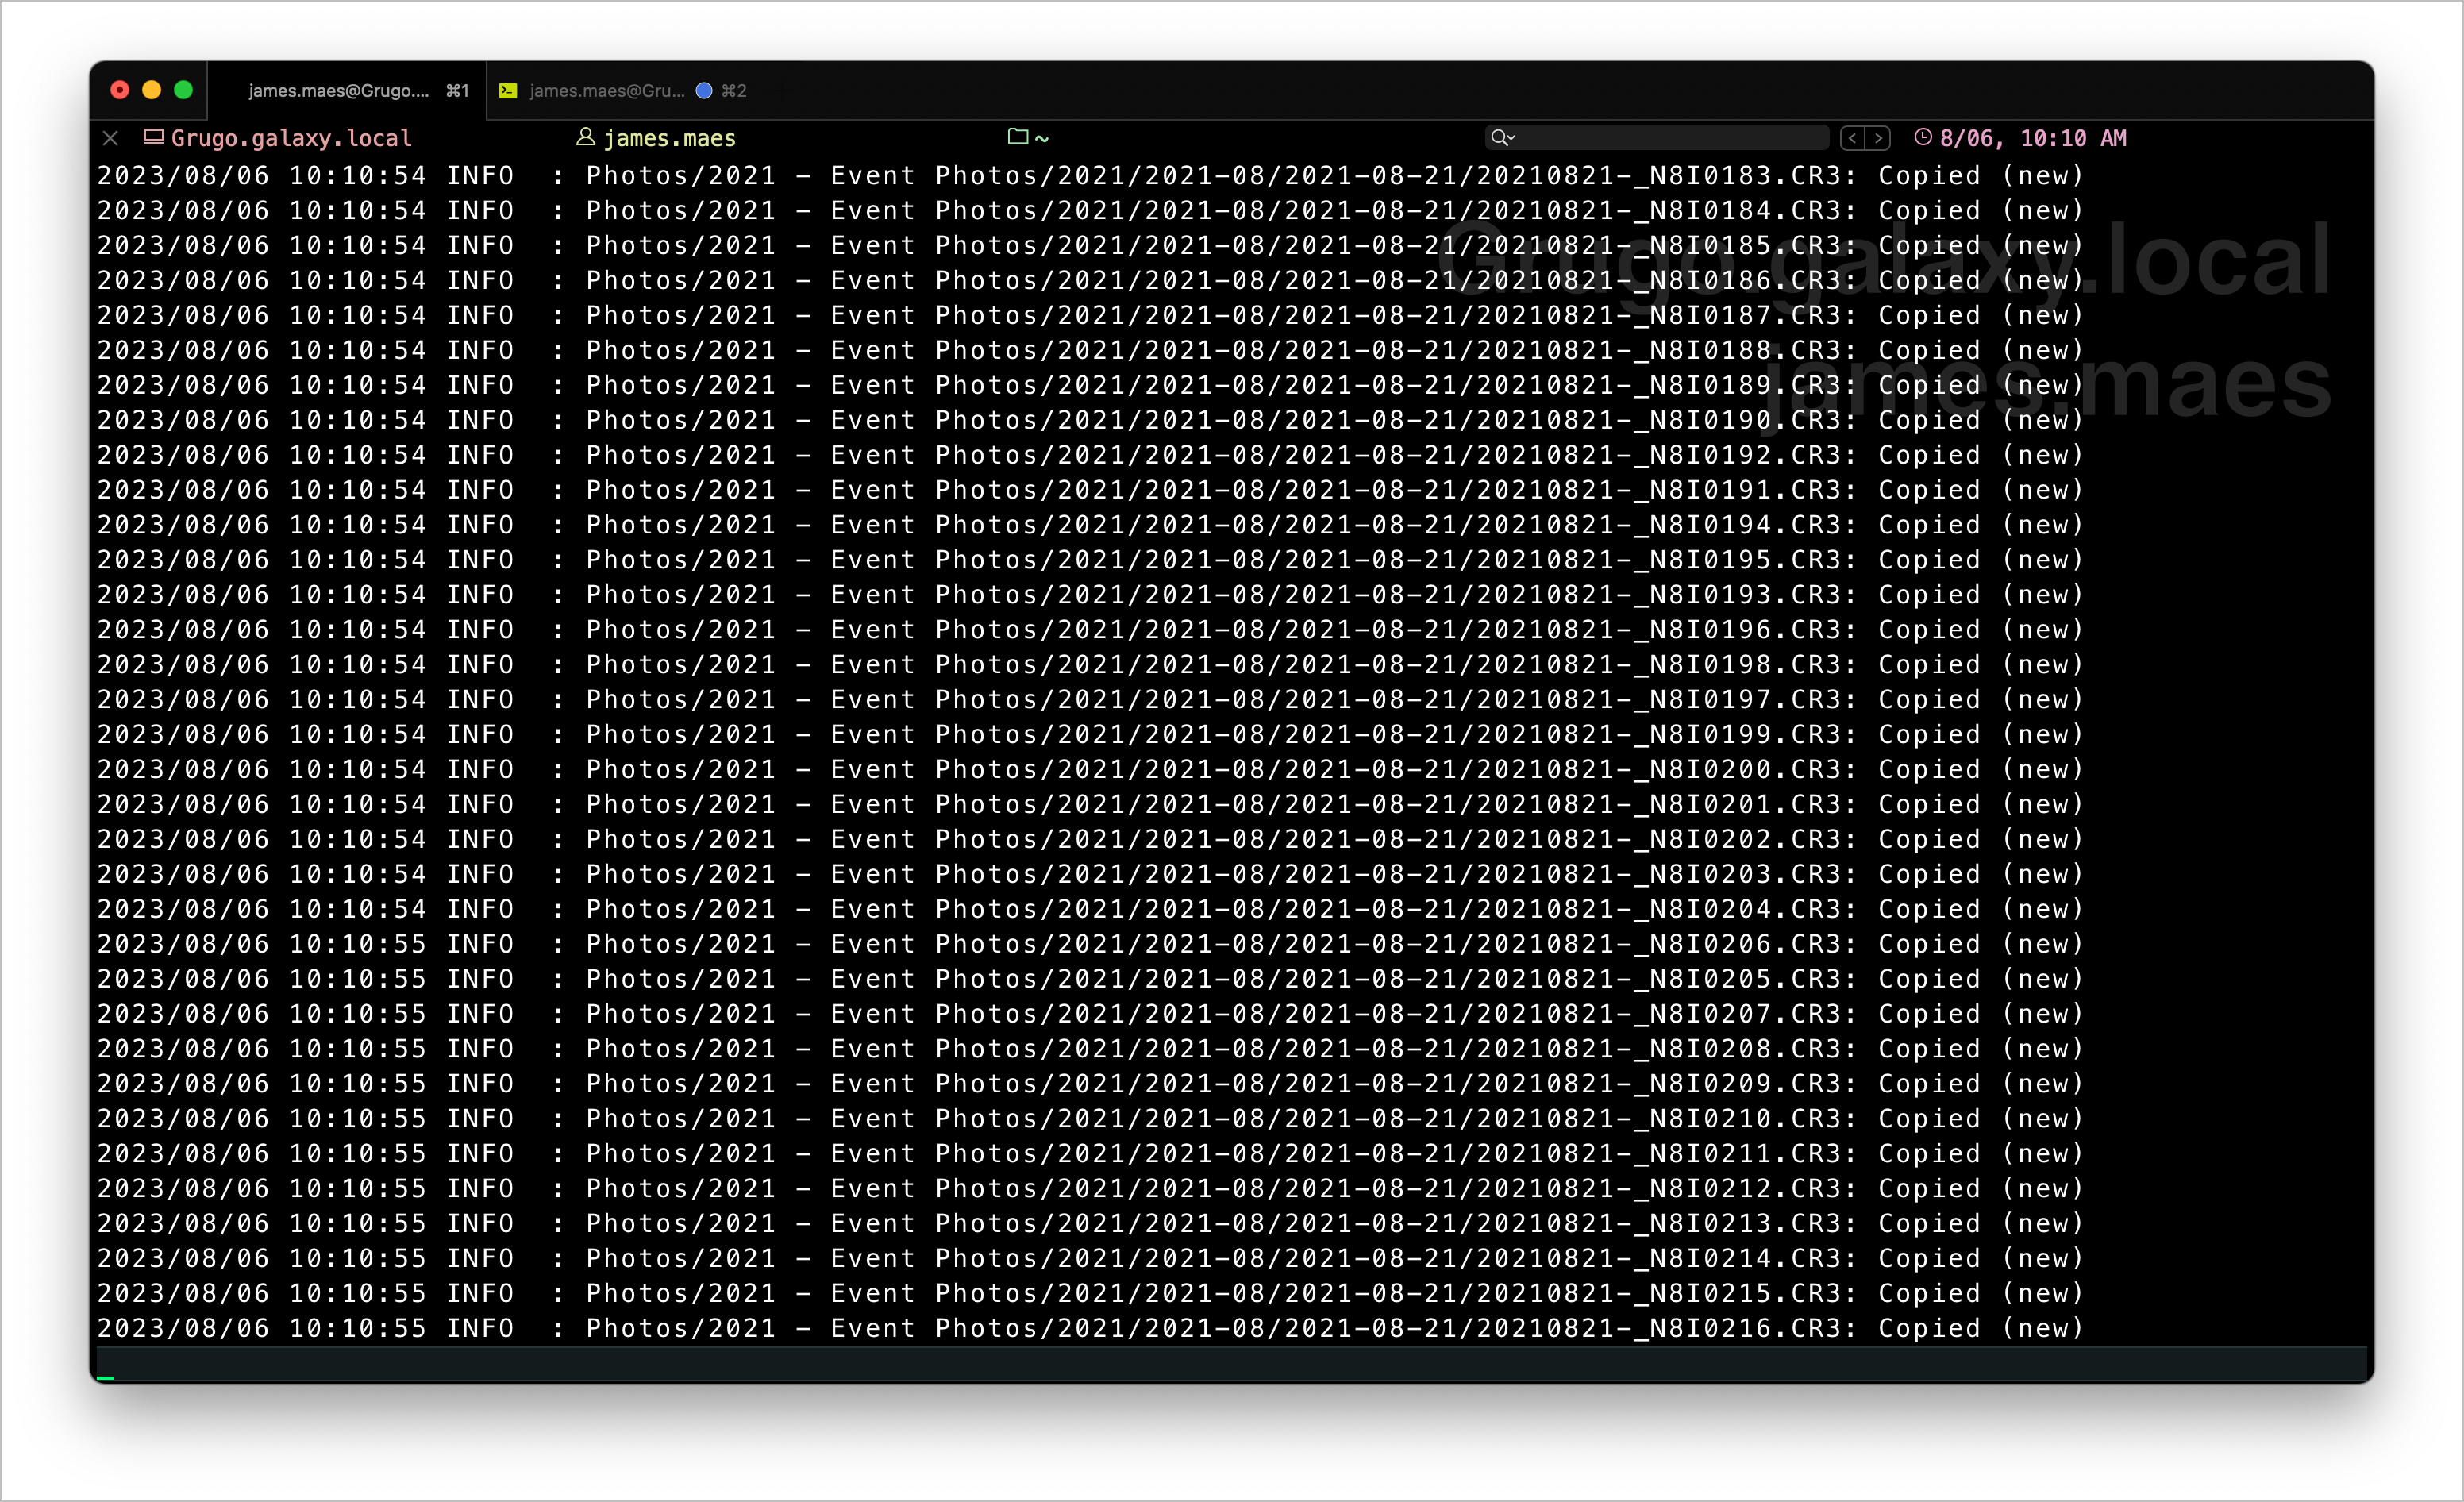Click log line for _N8I0216.CR3

1090,1330
